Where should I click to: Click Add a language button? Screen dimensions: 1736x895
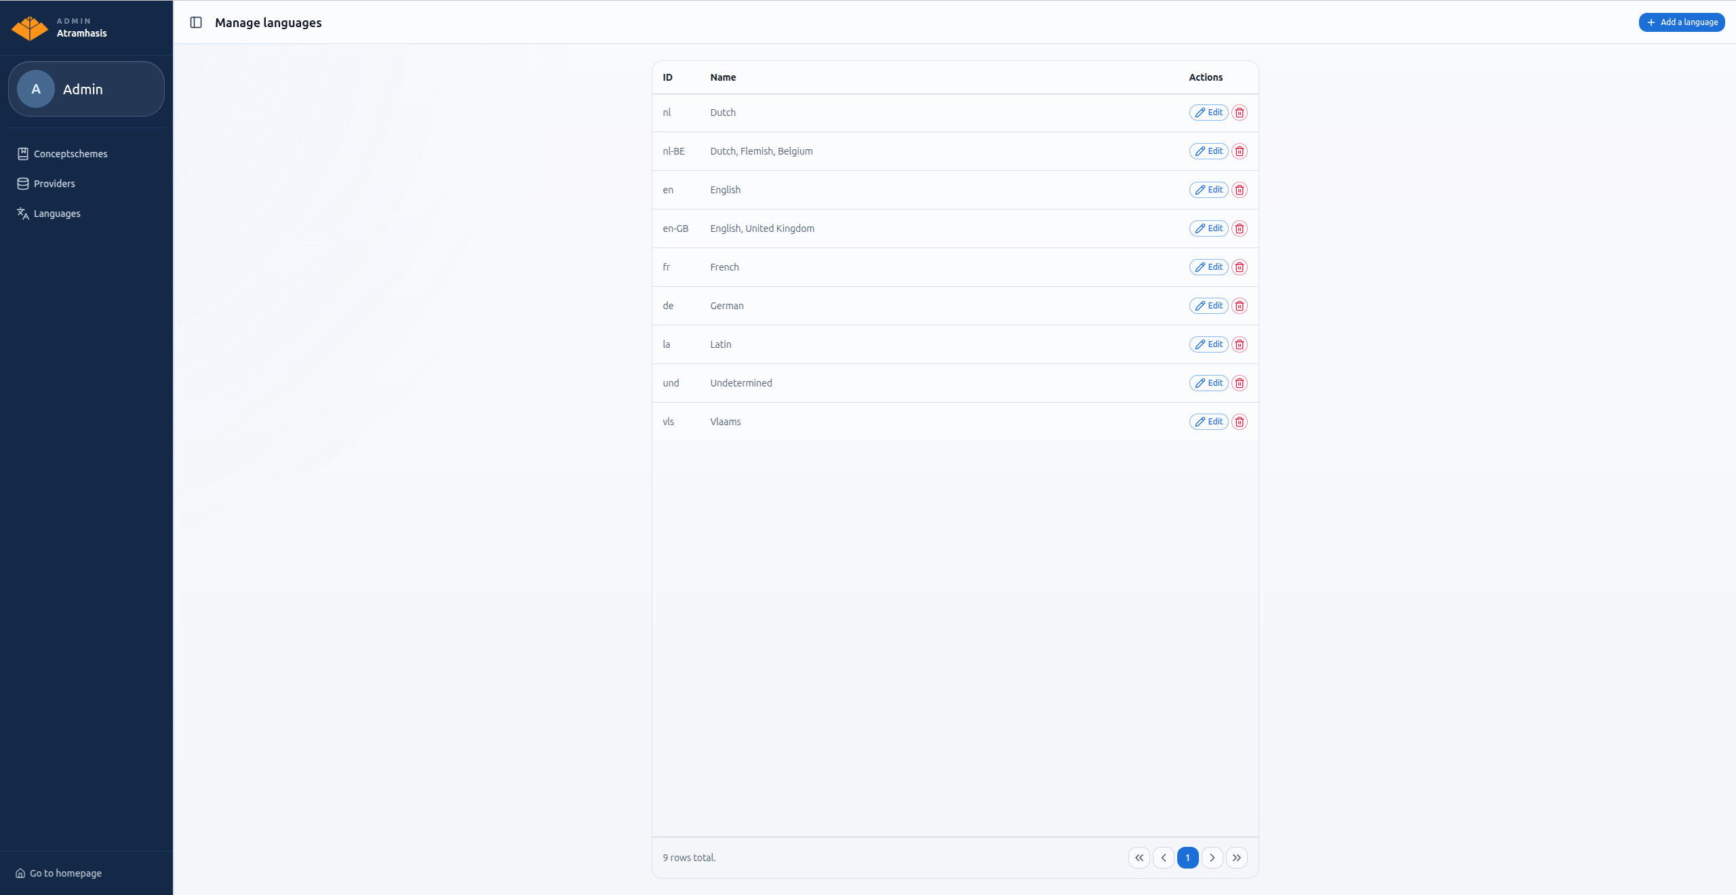[1682, 22]
